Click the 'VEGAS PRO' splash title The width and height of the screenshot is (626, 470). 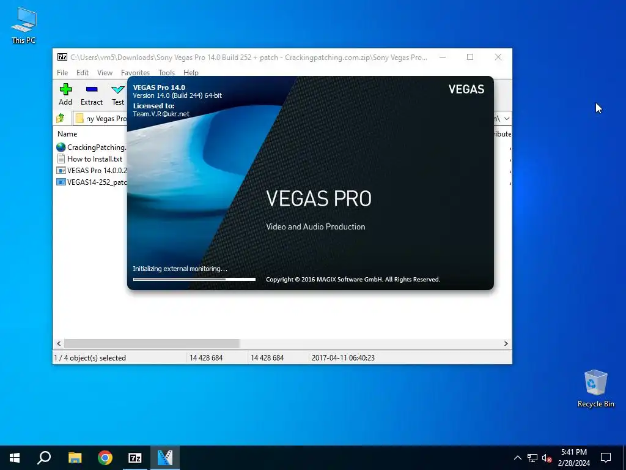tap(319, 199)
